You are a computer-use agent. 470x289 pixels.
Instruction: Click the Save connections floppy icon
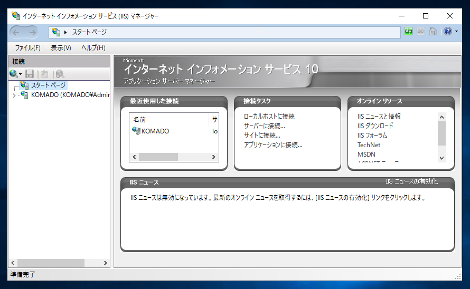tap(30, 74)
